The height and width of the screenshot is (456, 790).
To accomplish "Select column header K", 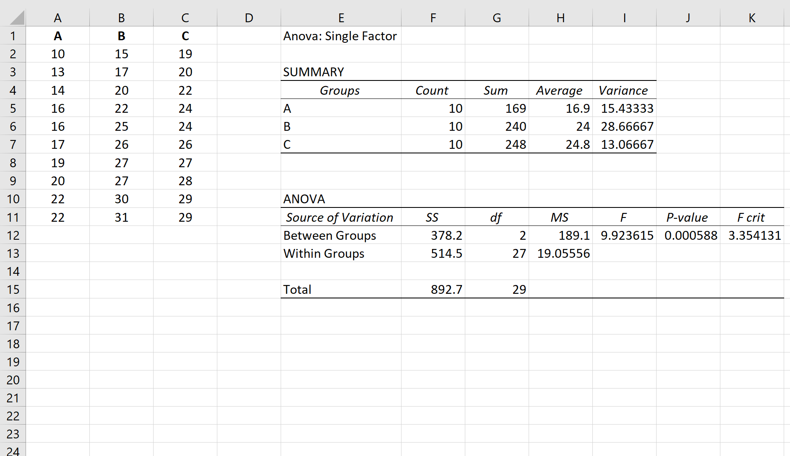I will point(752,18).
